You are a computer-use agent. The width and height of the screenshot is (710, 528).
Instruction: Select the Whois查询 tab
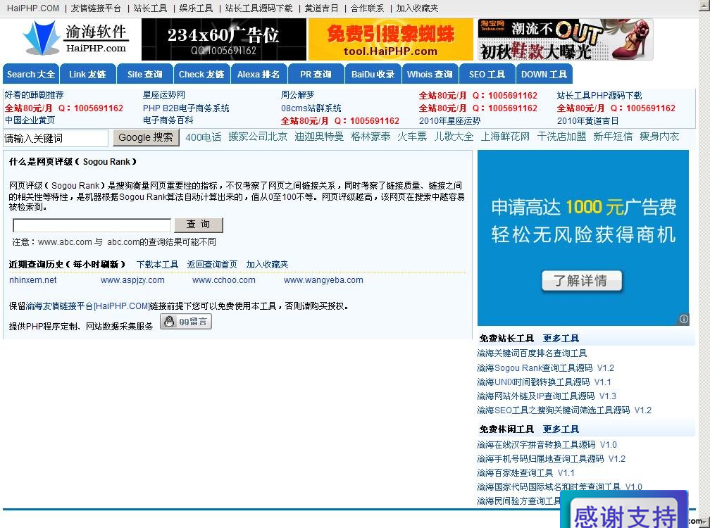430,74
